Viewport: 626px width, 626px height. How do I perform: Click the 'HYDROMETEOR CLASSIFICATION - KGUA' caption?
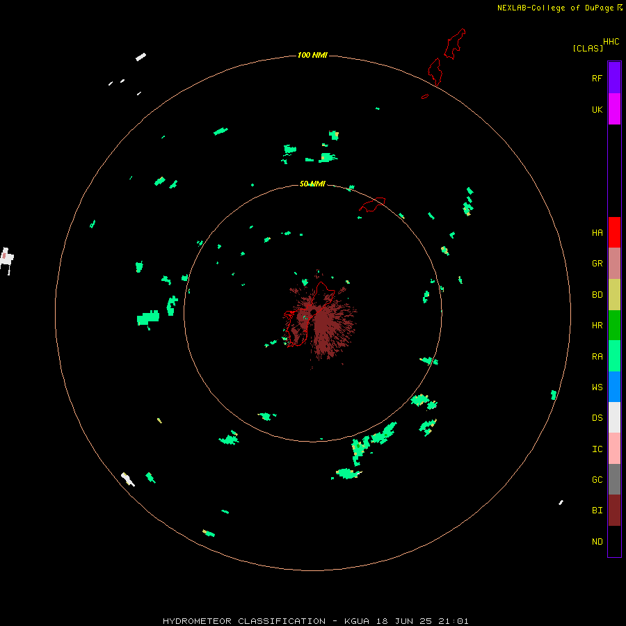point(268,621)
